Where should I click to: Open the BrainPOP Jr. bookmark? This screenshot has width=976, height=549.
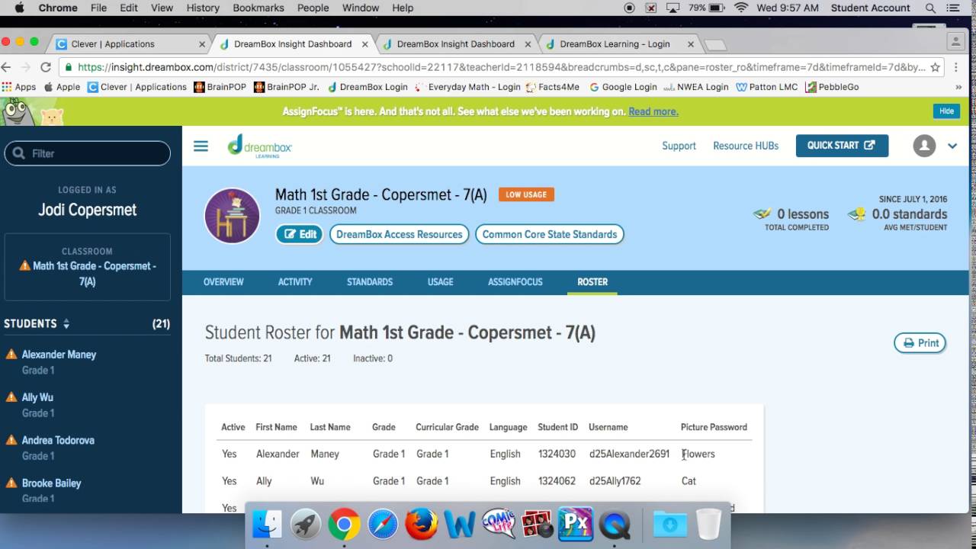click(x=286, y=87)
